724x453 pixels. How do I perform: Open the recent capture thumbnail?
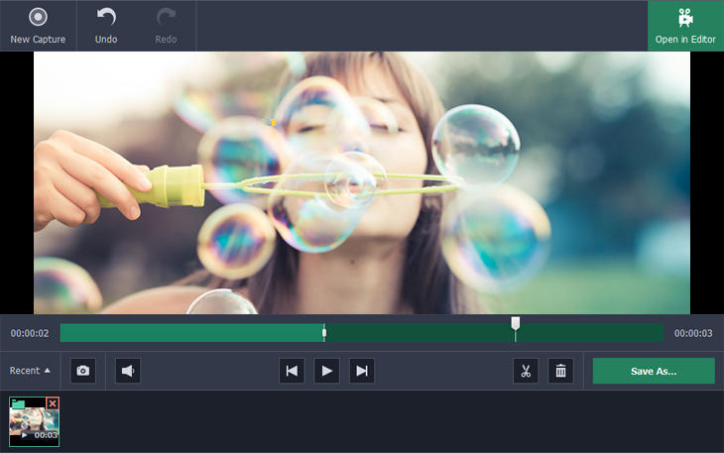pyautogui.click(x=34, y=421)
